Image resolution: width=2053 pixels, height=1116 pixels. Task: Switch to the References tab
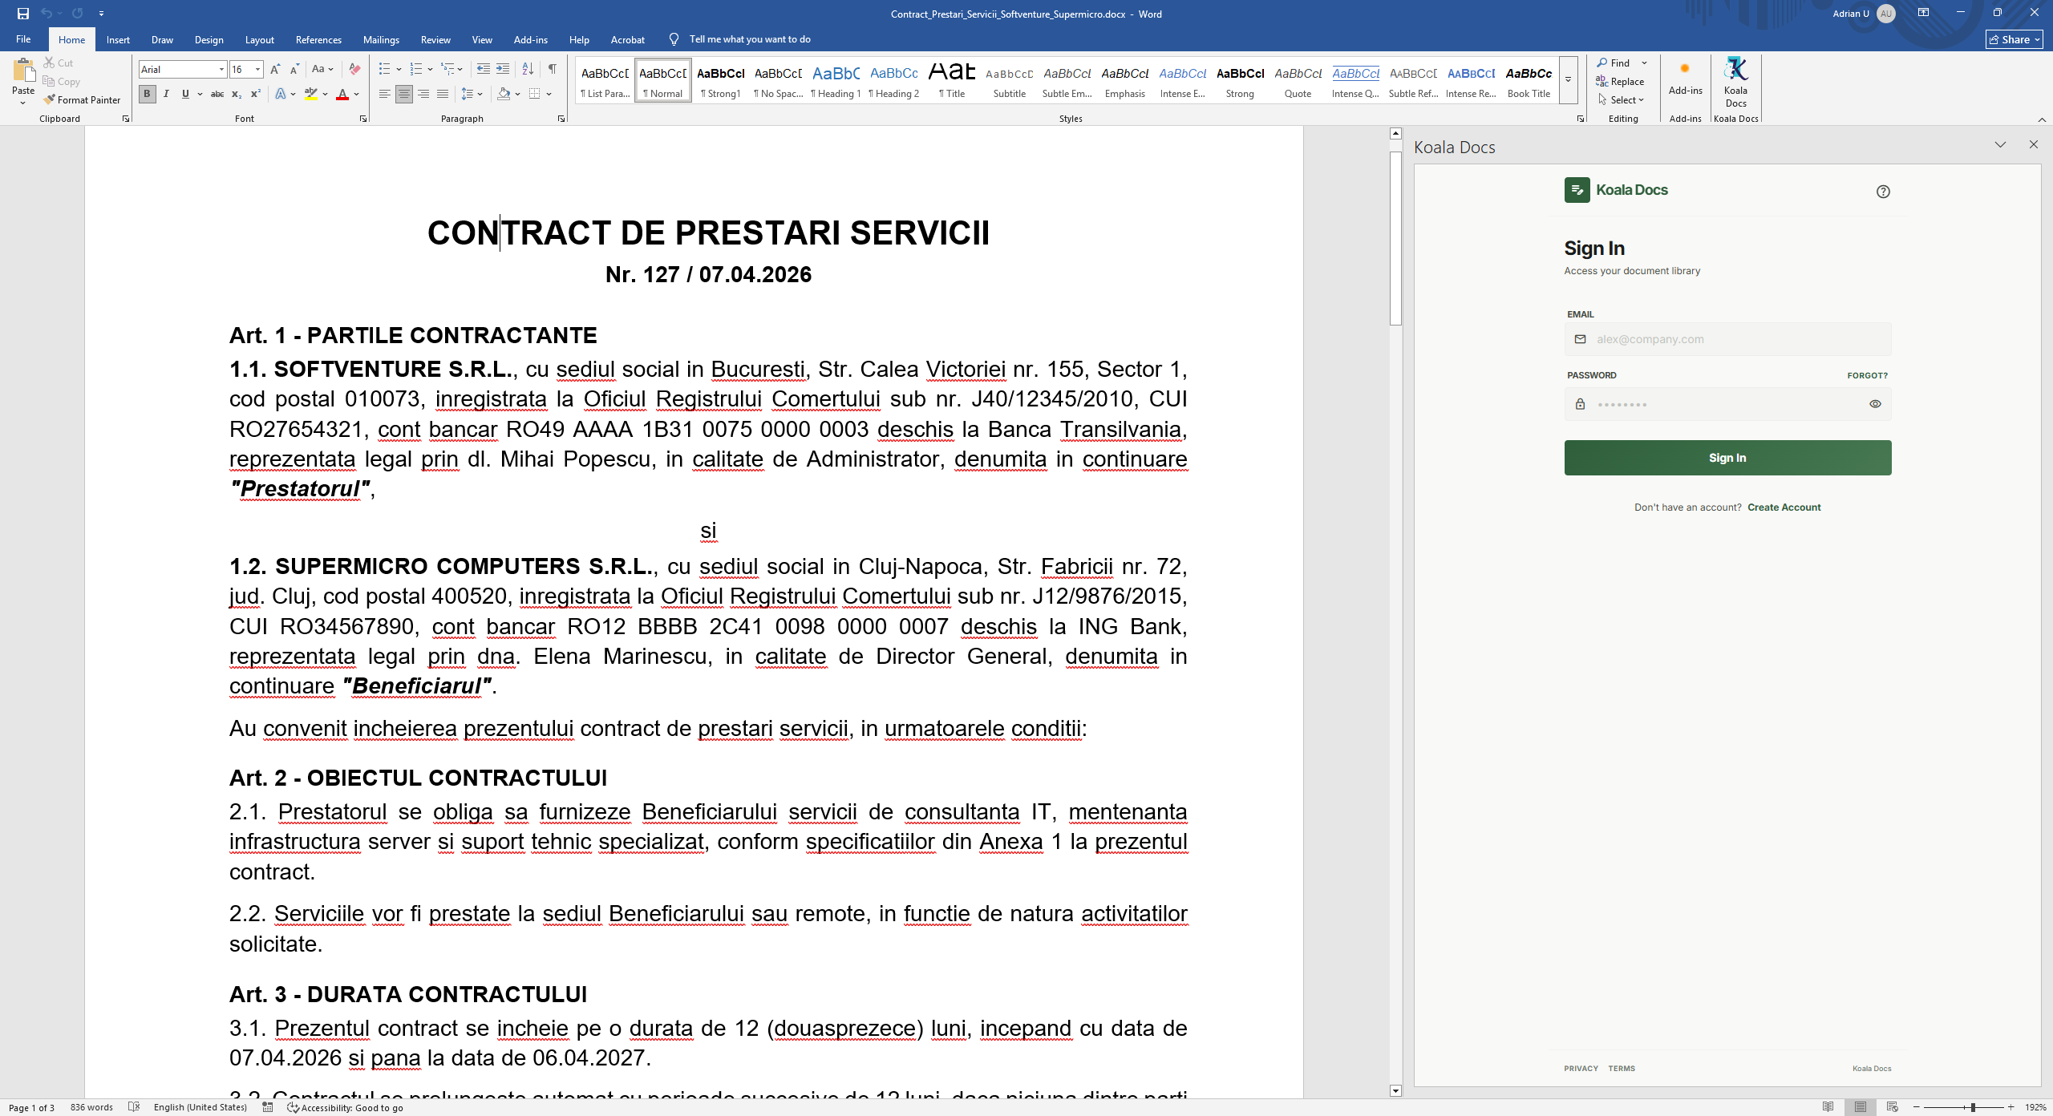pyautogui.click(x=318, y=39)
